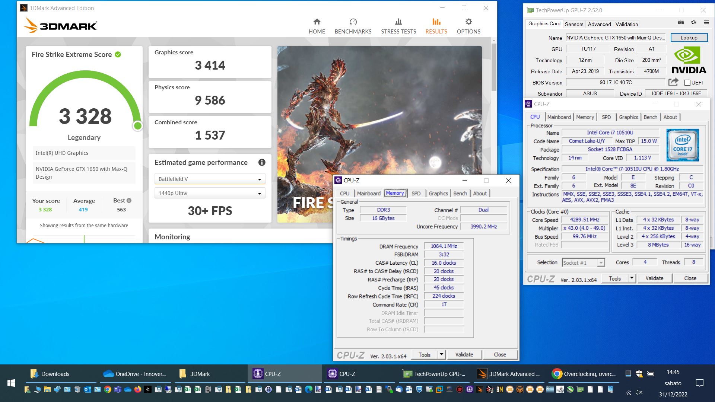Viewport: 715px width, 402px height.
Task: Click the DRAM Frequency value 1064.1 MHz
Action: [444, 246]
